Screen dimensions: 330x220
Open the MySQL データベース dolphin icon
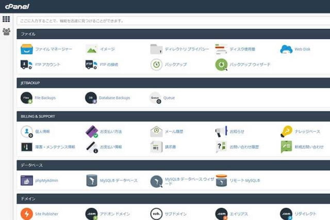pos(92,180)
